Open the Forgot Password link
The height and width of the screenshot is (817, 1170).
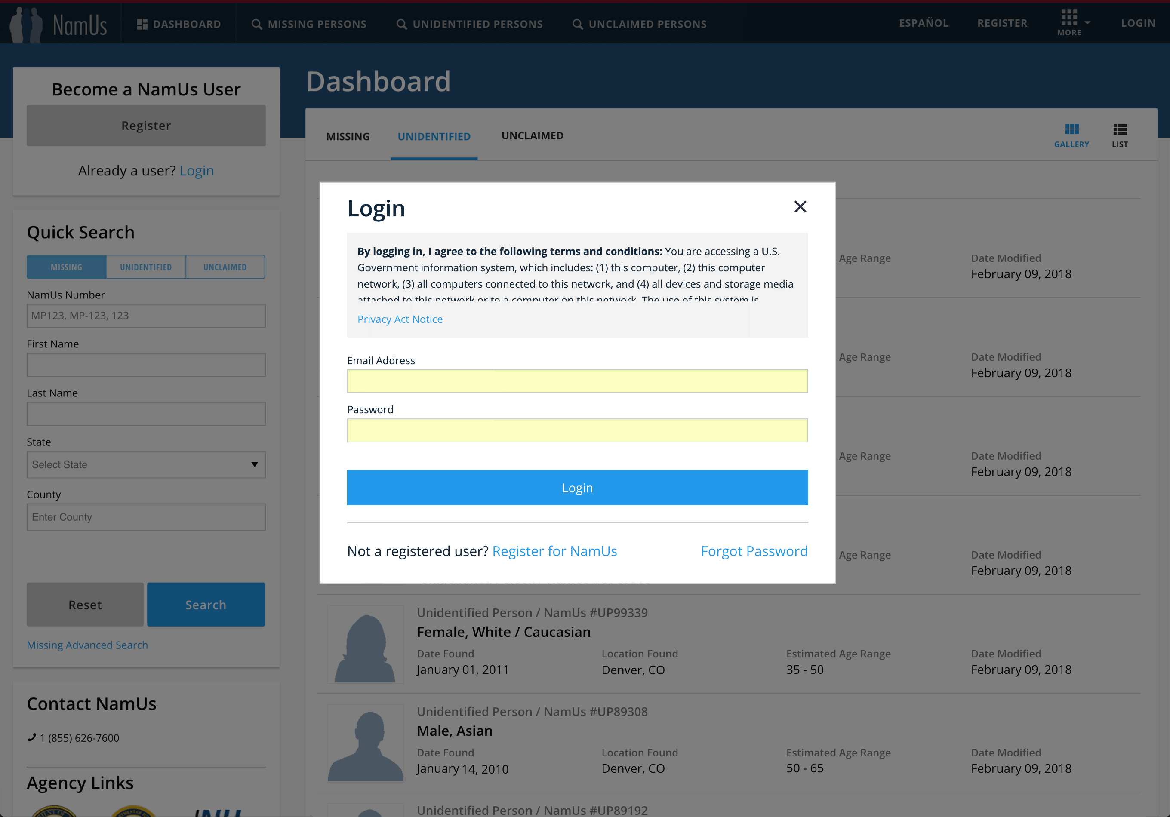pos(754,551)
